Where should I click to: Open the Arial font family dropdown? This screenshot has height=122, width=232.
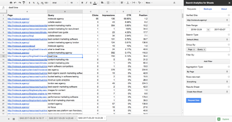point(59,3)
